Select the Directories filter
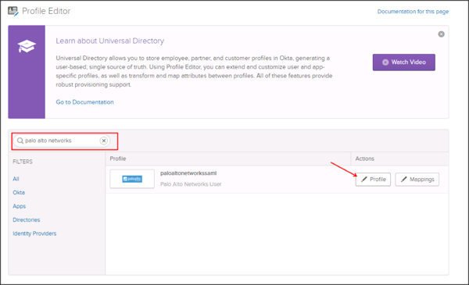The image size is (469, 285). tap(27, 220)
